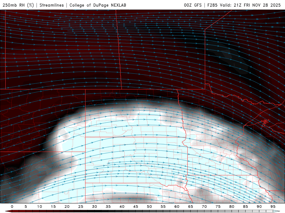Click the colorbar label "40"
The width and height of the screenshot is (285, 213).
122,207
